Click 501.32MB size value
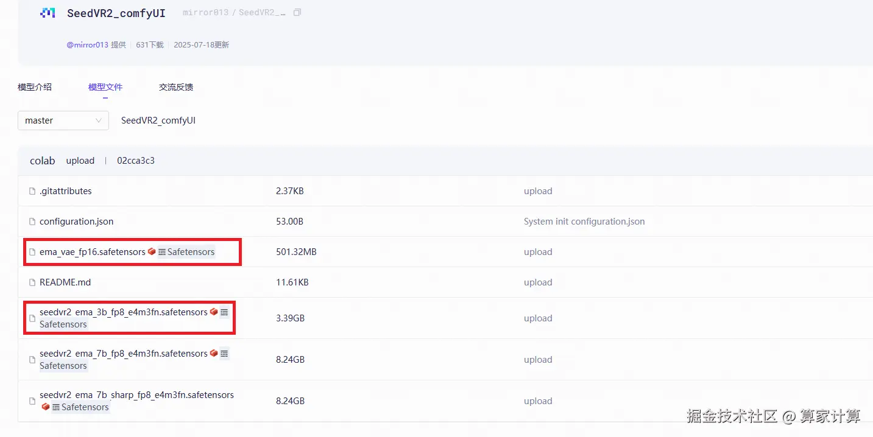Viewport: 873px width, 437px height. point(296,252)
